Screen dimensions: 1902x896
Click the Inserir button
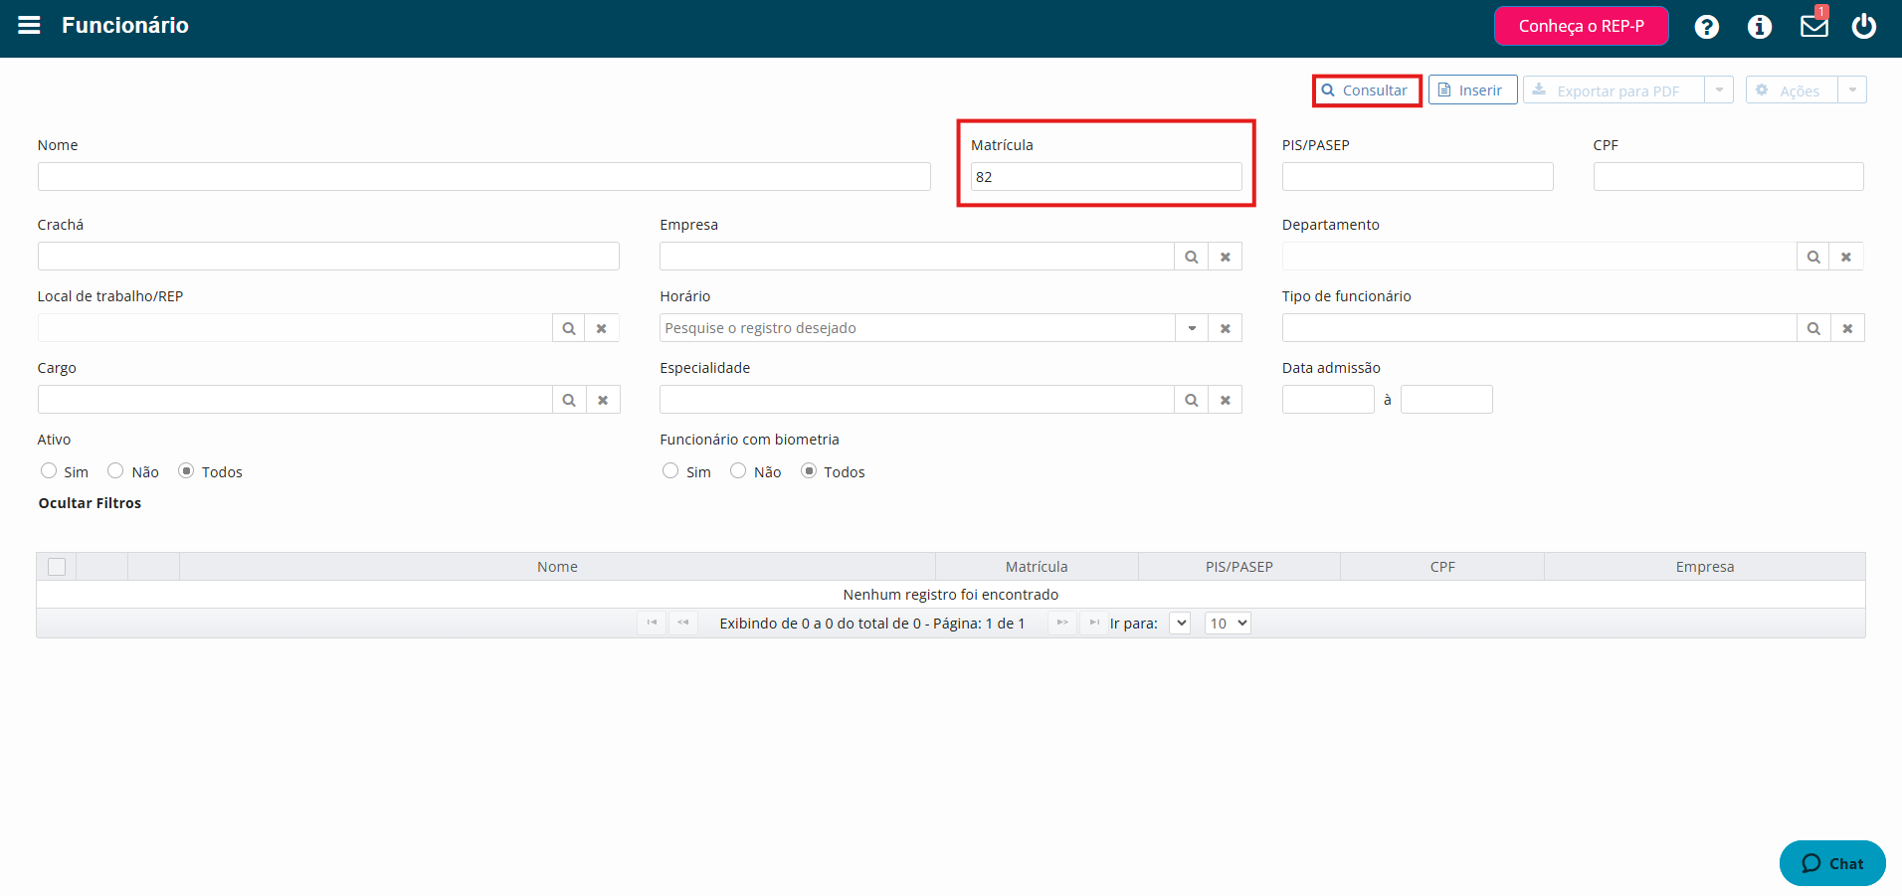1473,90
